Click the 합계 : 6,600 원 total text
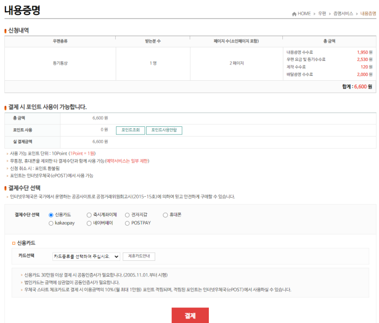 pos(357,87)
